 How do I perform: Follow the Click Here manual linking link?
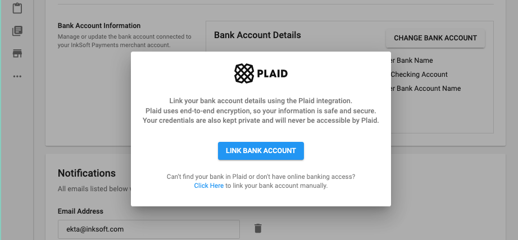208,186
